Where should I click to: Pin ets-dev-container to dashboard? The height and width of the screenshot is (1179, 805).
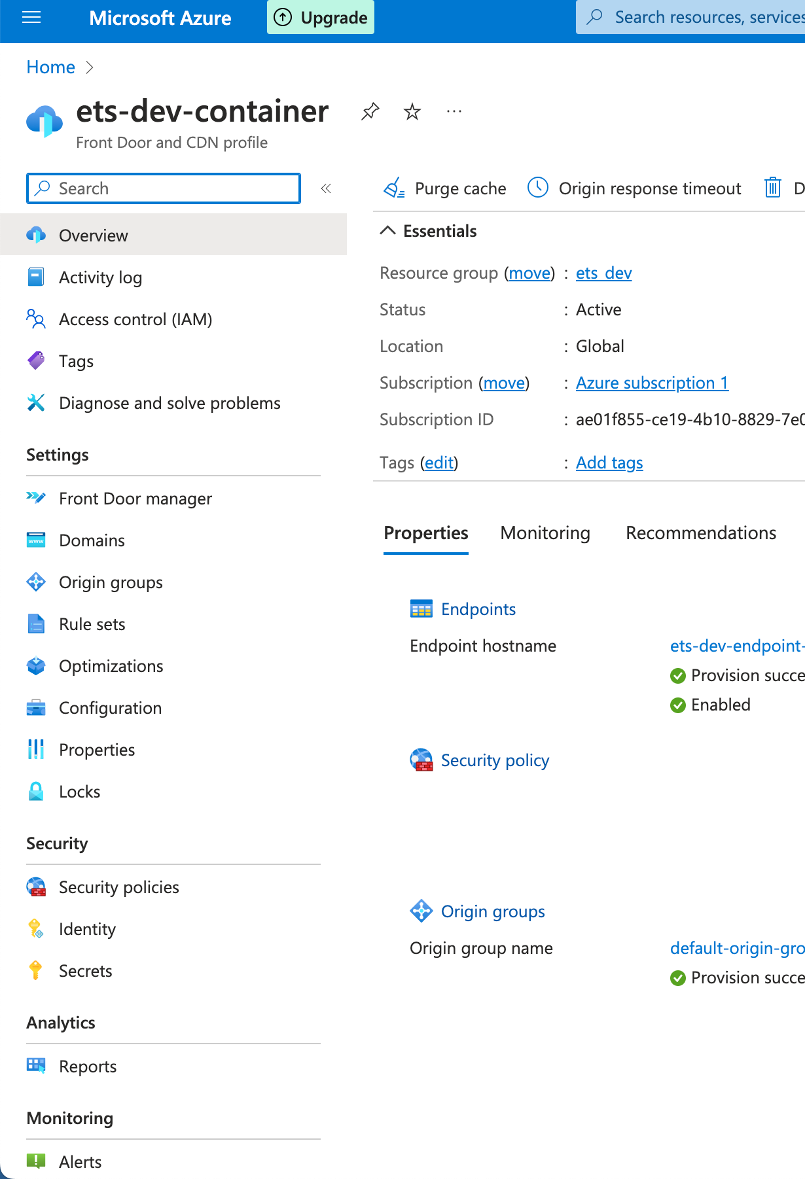point(370,112)
